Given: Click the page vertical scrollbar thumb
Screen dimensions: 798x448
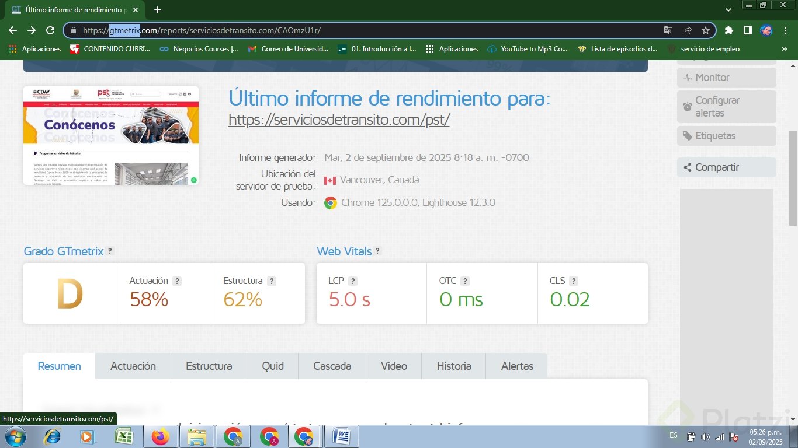Looking at the screenshot, I should [793, 178].
